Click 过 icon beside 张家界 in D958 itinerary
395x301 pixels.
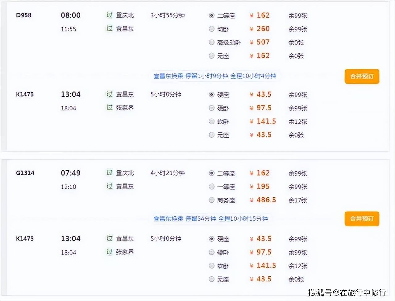pyautogui.click(x=110, y=108)
